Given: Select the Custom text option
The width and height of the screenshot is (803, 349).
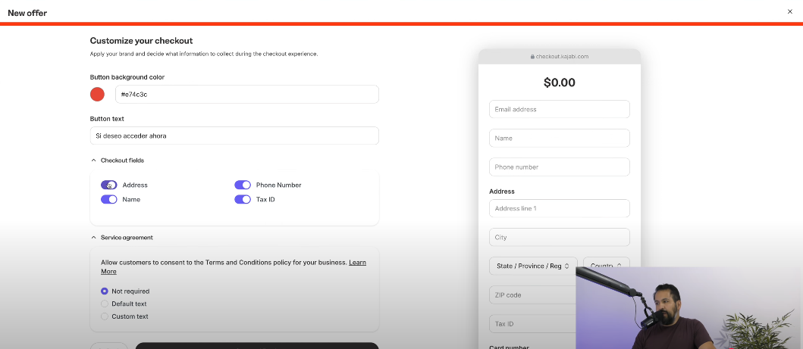Looking at the screenshot, I should [105, 316].
